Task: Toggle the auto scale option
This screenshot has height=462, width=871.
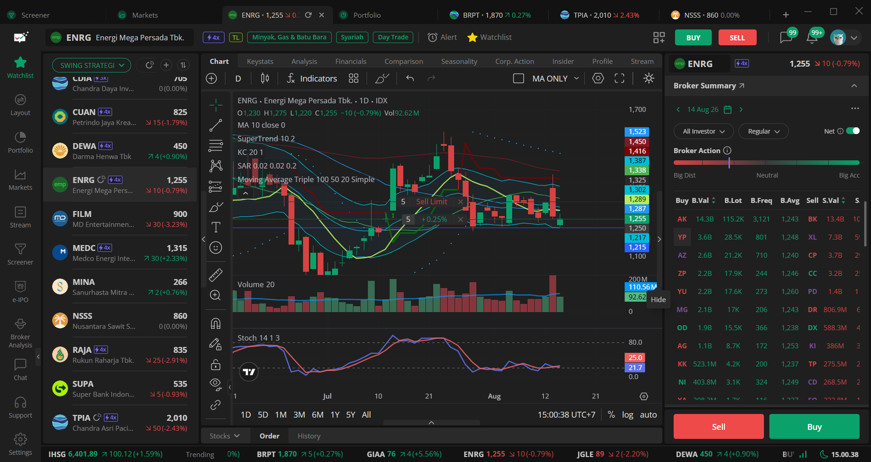Action: pos(648,415)
